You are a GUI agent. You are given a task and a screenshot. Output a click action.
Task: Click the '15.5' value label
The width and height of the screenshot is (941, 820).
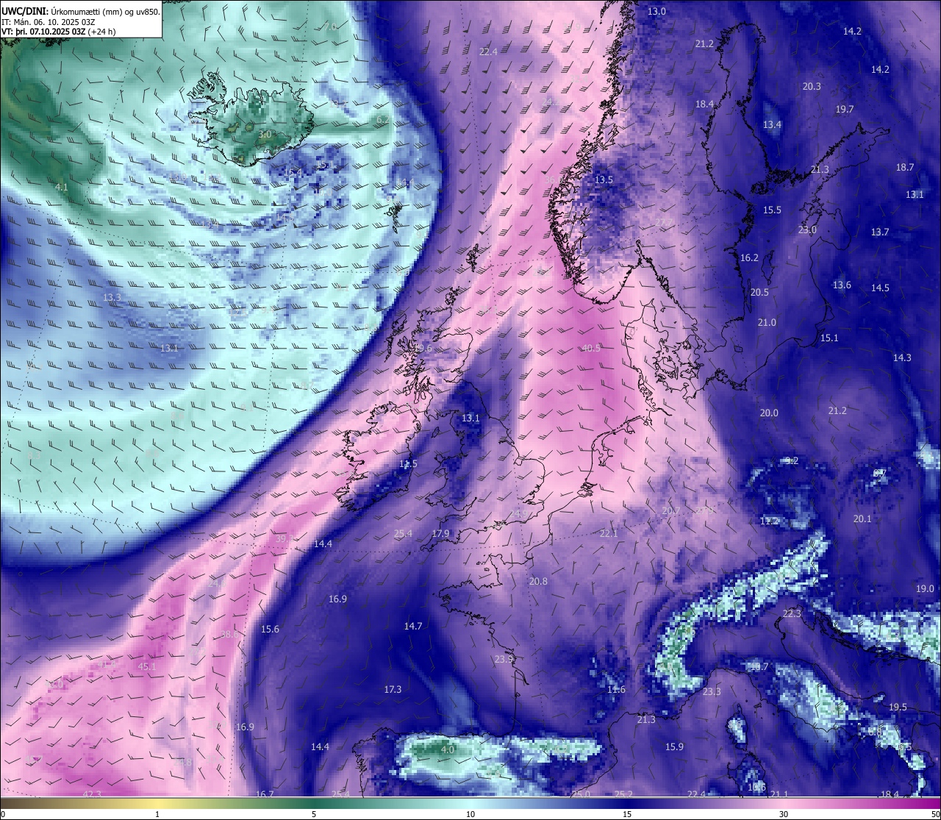772,210
